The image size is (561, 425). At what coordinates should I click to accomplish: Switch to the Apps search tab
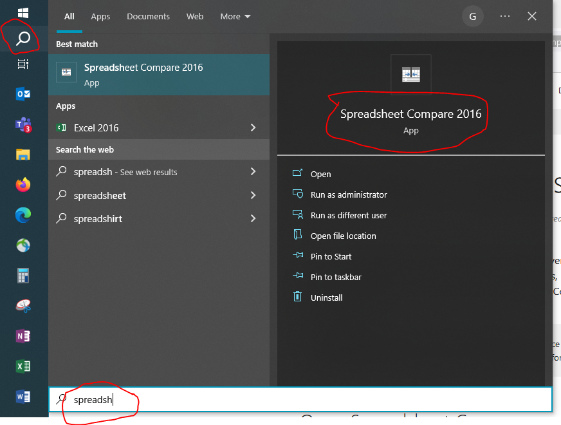point(100,17)
